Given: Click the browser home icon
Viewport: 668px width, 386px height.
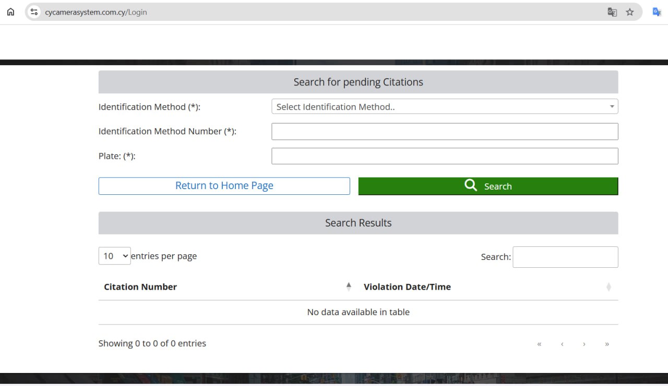Looking at the screenshot, I should (x=10, y=12).
